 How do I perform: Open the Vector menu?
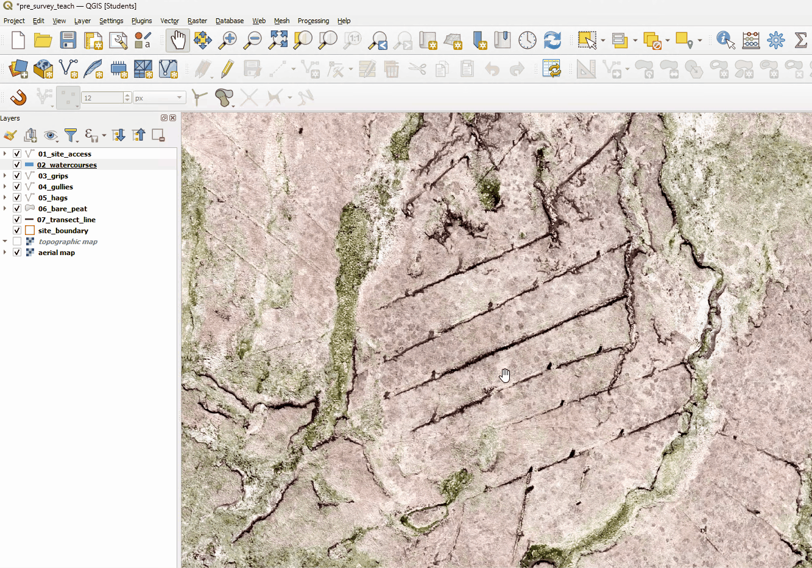[x=169, y=21]
